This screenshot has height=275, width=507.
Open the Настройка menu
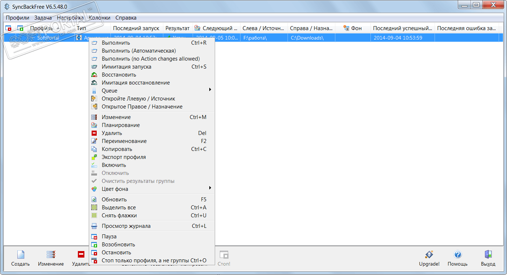[x=70, y=18]
